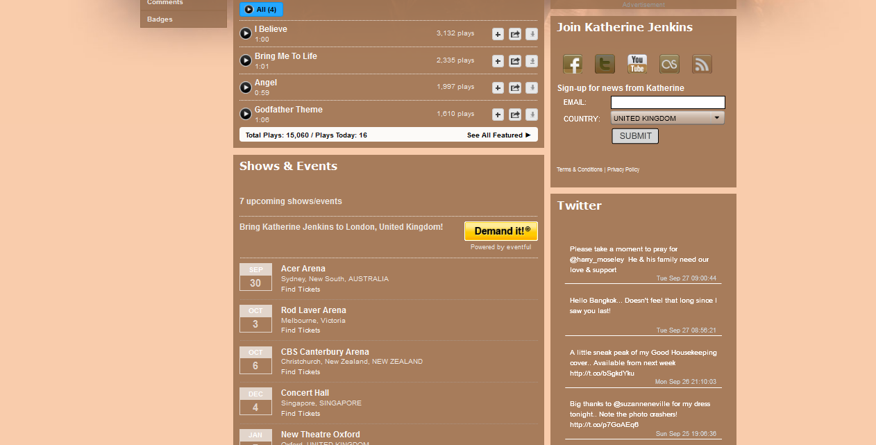
Task: Download the Angel track
Action: (532, 87)
